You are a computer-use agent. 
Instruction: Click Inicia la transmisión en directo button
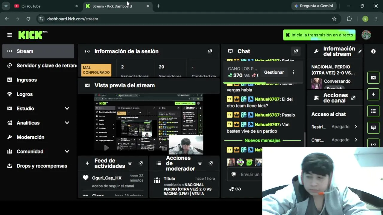pyautogui.click(x=319, y=35)
